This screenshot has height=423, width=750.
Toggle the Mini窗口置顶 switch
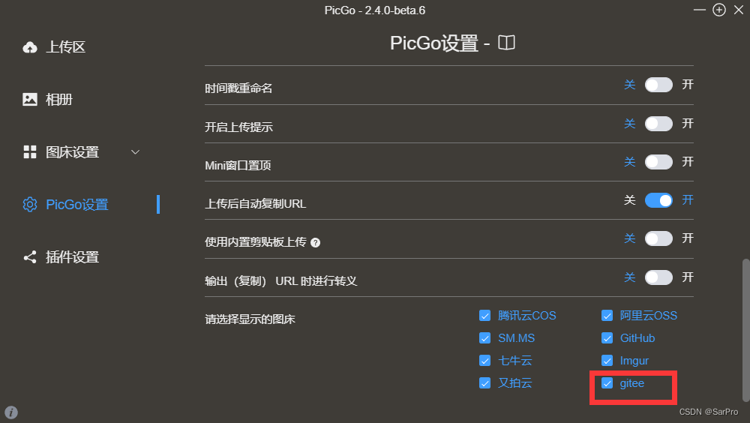[658, 162]
